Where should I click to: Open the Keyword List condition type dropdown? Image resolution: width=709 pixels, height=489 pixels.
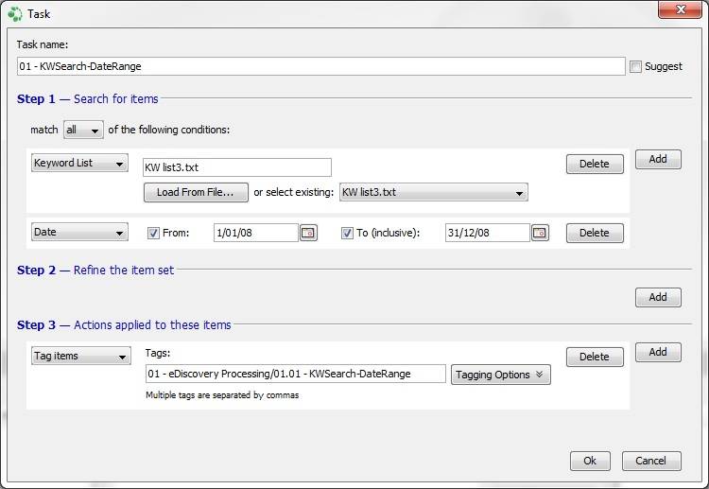pos(79,163)
